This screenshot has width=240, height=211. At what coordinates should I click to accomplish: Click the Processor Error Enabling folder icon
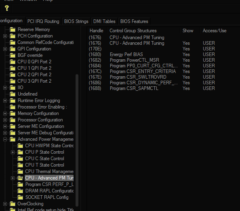13,107
